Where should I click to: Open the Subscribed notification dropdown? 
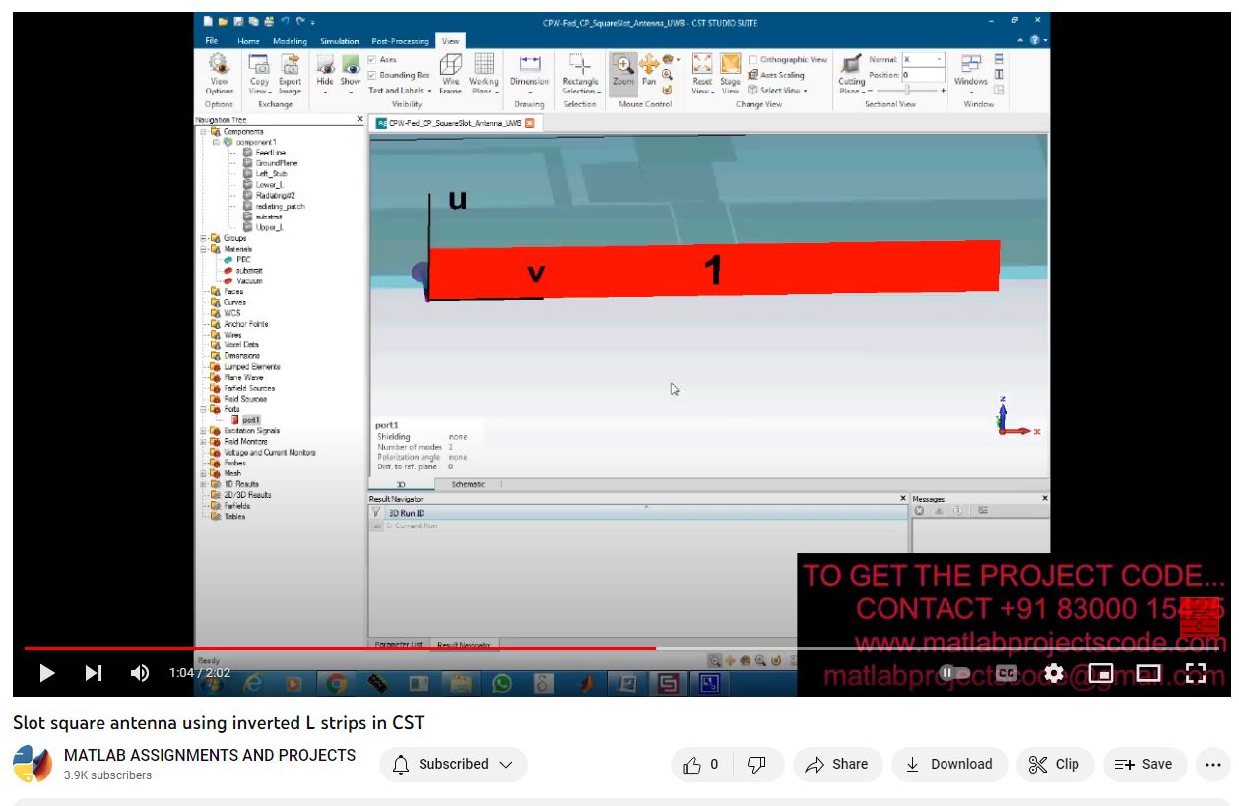pos(453,764)
